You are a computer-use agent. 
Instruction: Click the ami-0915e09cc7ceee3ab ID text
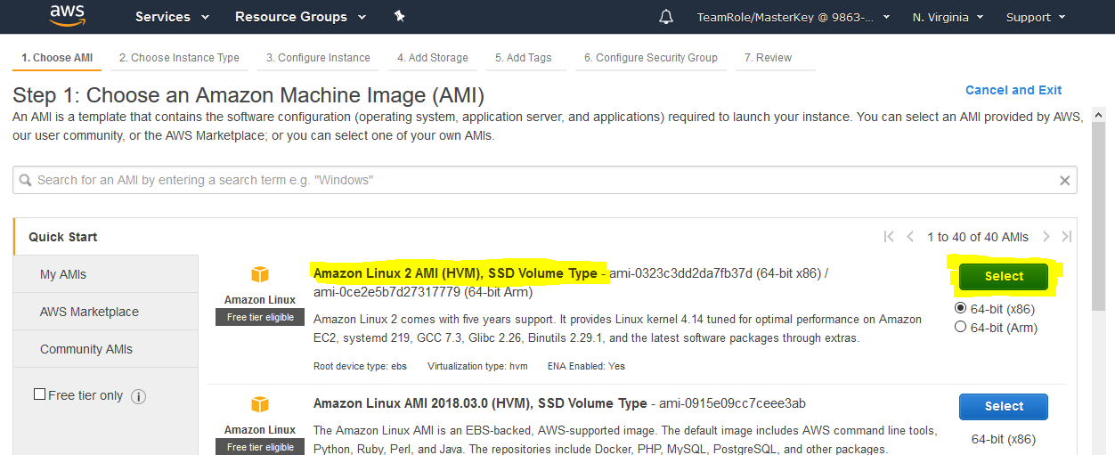point(732,403)
